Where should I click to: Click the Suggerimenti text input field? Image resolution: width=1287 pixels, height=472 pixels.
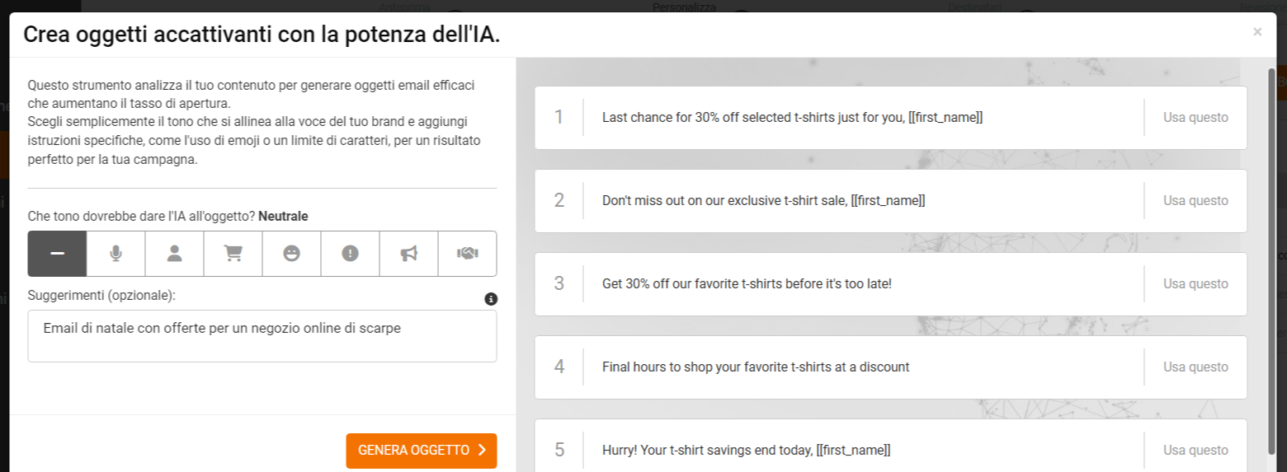pyautogui.click(x=262, y=336)
